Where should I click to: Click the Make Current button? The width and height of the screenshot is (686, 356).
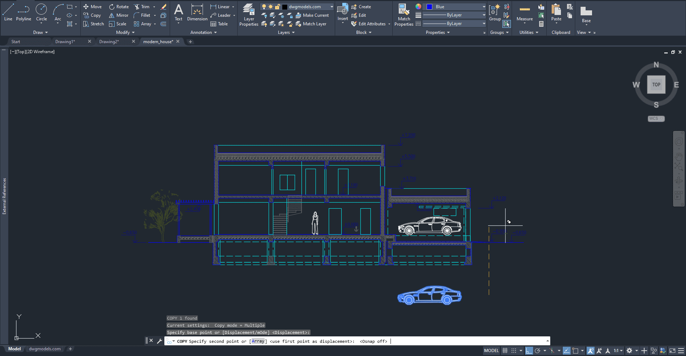(312, 15)
